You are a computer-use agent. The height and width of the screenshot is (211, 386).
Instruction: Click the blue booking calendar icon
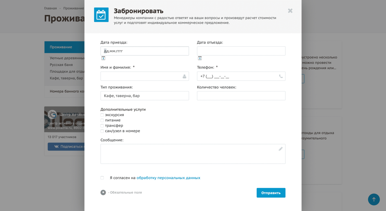tap(101, 15)
